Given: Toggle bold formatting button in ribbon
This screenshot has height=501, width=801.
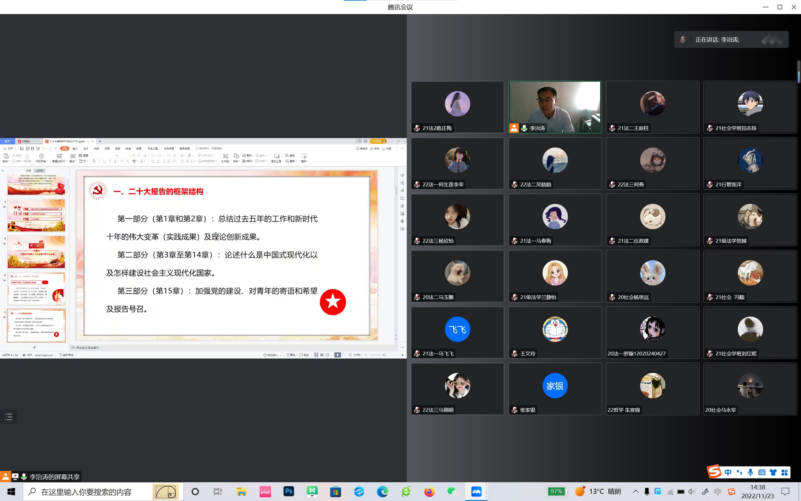Looking at the screenshot, I should click(94, 161).
